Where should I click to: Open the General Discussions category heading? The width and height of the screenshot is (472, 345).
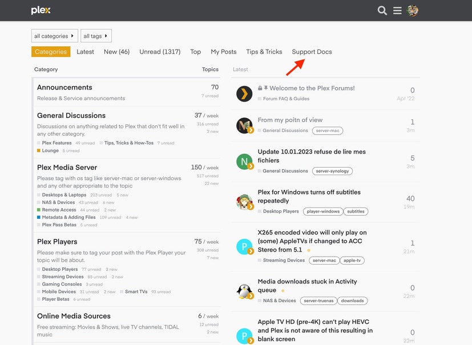pyautogui.click(x=71, y=116)
